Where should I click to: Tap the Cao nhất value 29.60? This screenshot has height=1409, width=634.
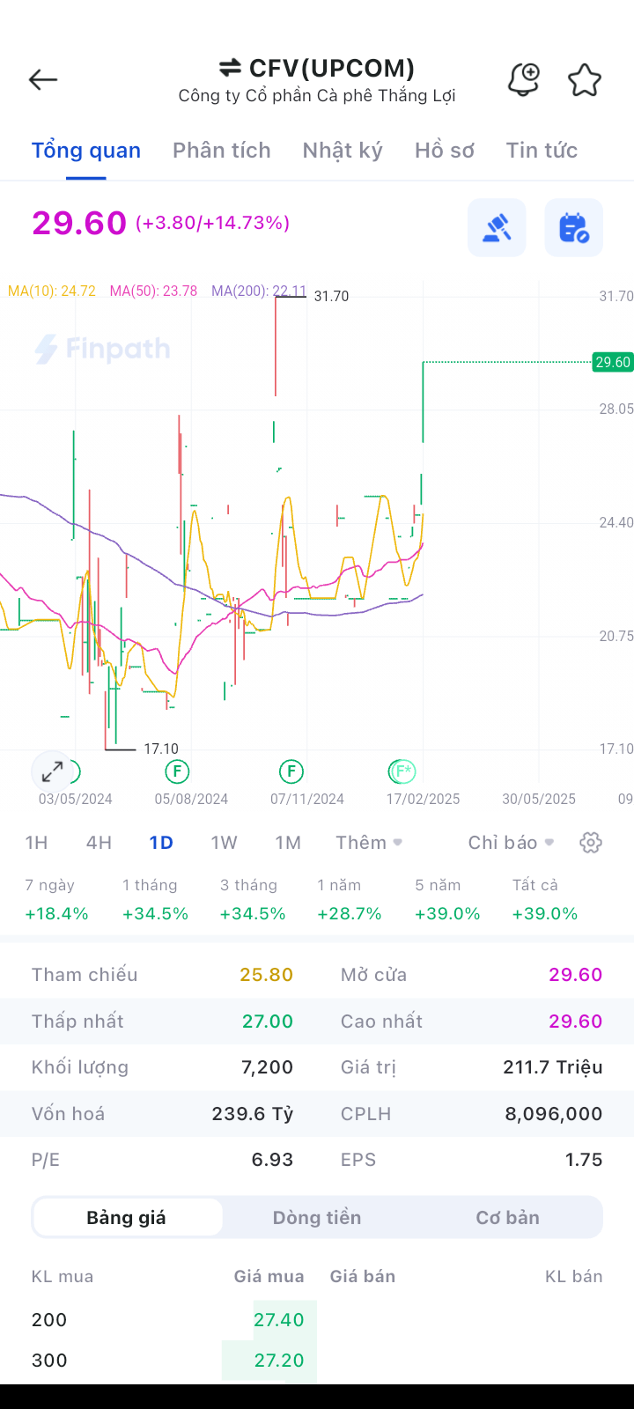(576, 1022)
